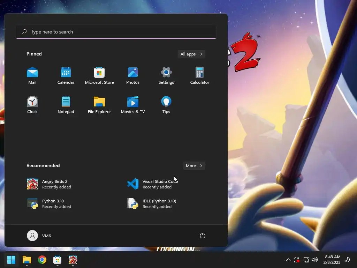Click the Windows Start button on taskbar
This screenshot has width=357, height=268.
[x=12, y=260]
